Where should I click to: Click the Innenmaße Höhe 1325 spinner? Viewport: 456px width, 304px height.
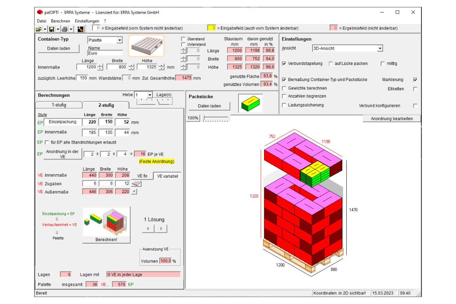(x=161, y=67)
